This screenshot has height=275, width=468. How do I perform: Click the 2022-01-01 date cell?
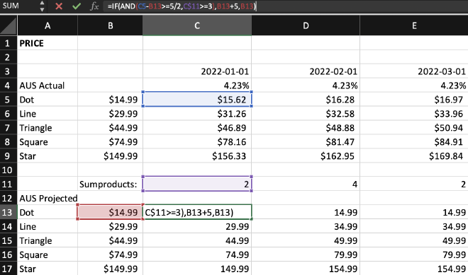click(x=197, y=71)
